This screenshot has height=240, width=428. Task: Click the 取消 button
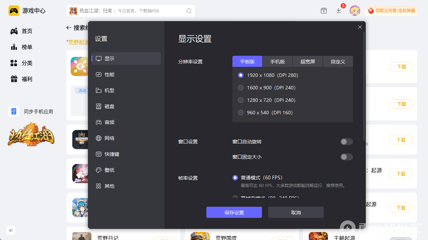click(x=296, y=212)
